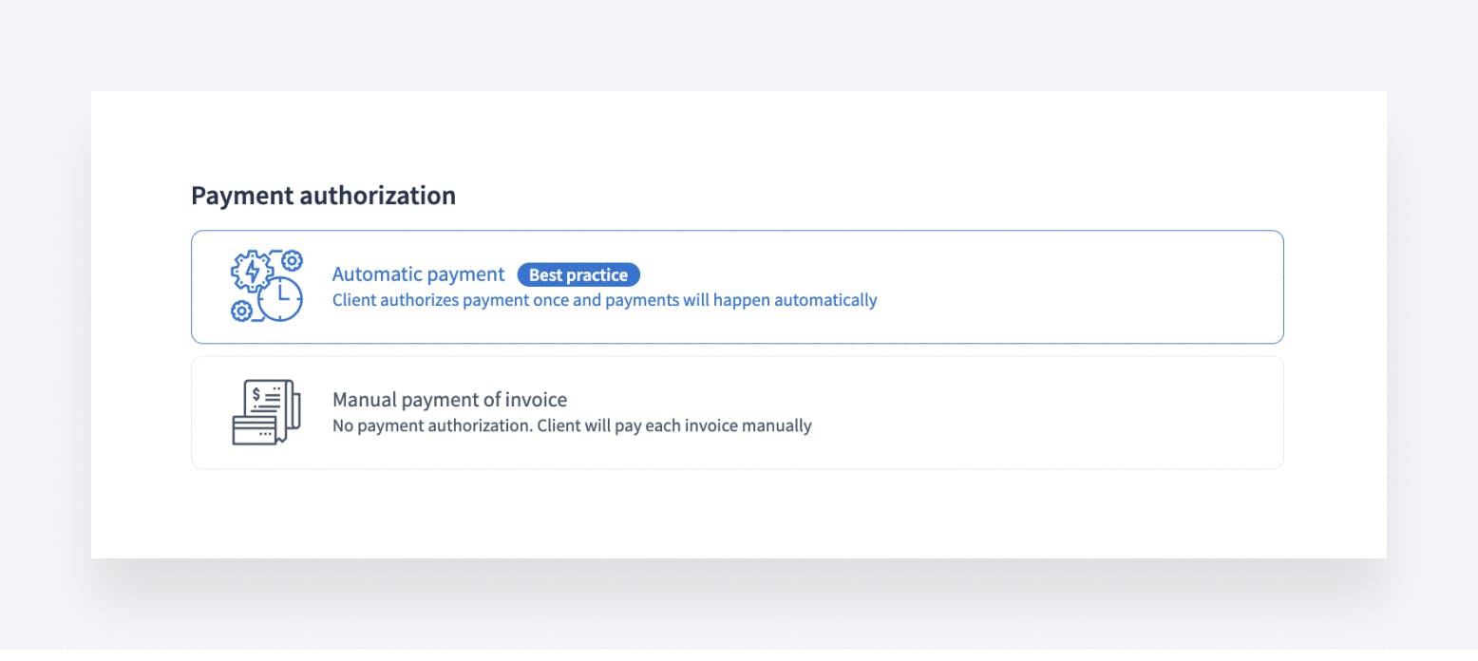Click the "Automatic payment" title text
This screenshot has width=1478, height=661.
[x=418, y=274]
